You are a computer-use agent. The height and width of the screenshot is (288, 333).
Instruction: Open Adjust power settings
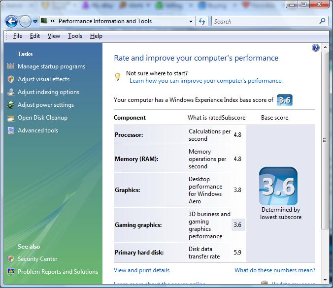(x=46, y=105)
